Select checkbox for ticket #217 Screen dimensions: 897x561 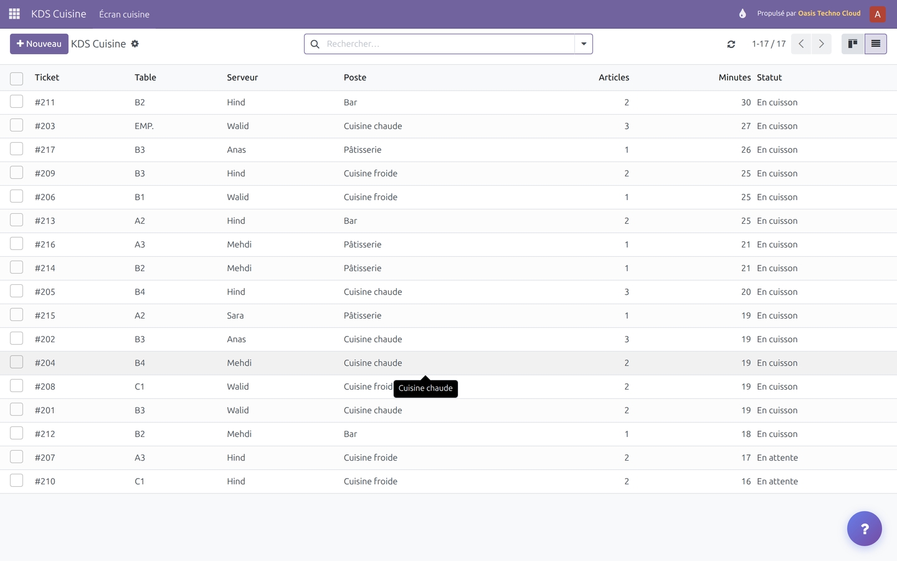[17, 149]
